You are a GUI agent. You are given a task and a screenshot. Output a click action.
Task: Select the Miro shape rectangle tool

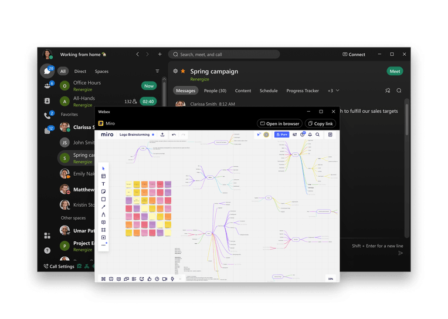pos(103,199)
